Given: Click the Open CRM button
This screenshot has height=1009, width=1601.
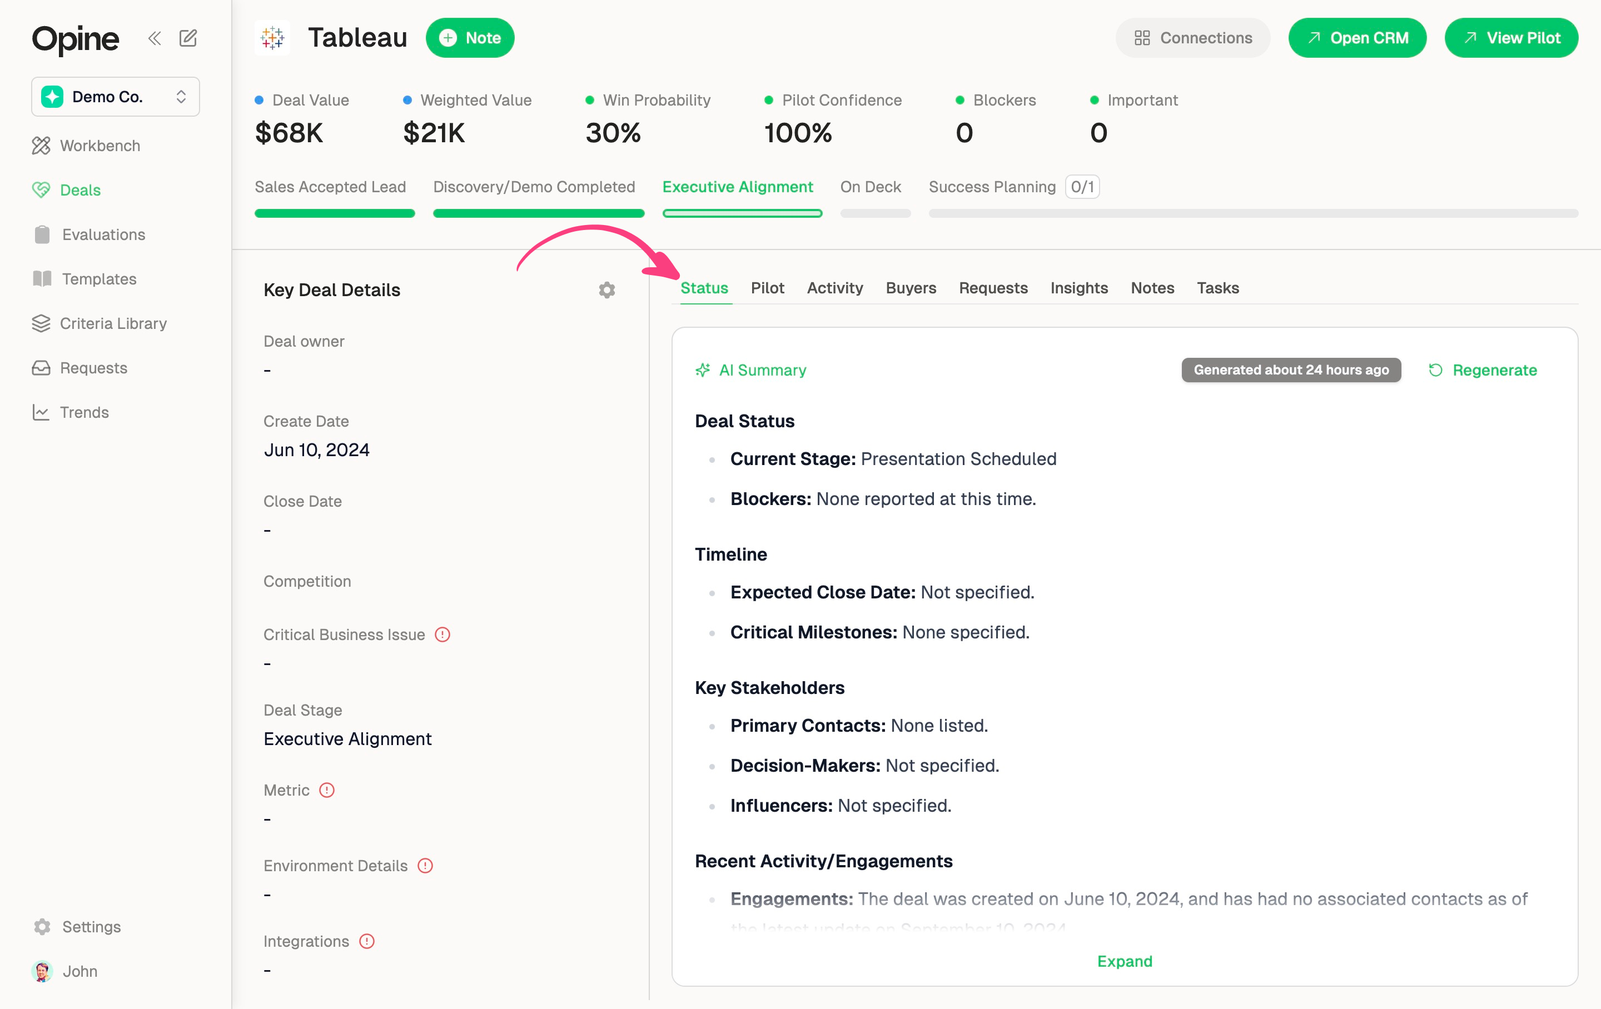Looking at the screenshot, I should (x=1358, y=38).
